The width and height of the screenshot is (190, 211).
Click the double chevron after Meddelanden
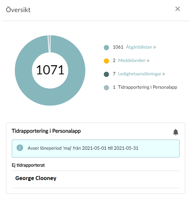point(148,61)
